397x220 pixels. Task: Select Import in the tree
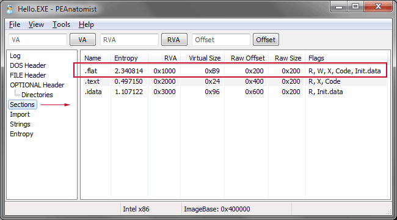coord(20,114)
